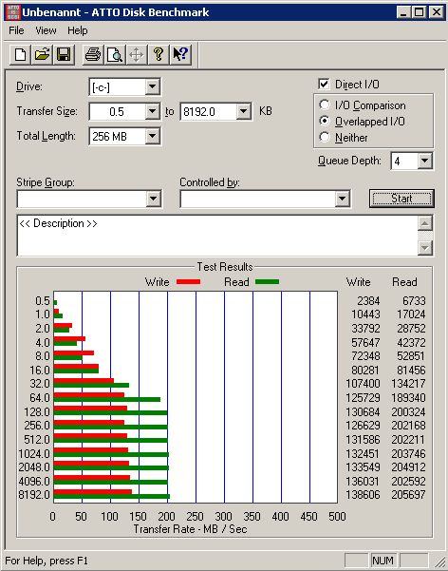Click the write value 2384
This screenshot has height=571, width=448.
click(368, 301)
